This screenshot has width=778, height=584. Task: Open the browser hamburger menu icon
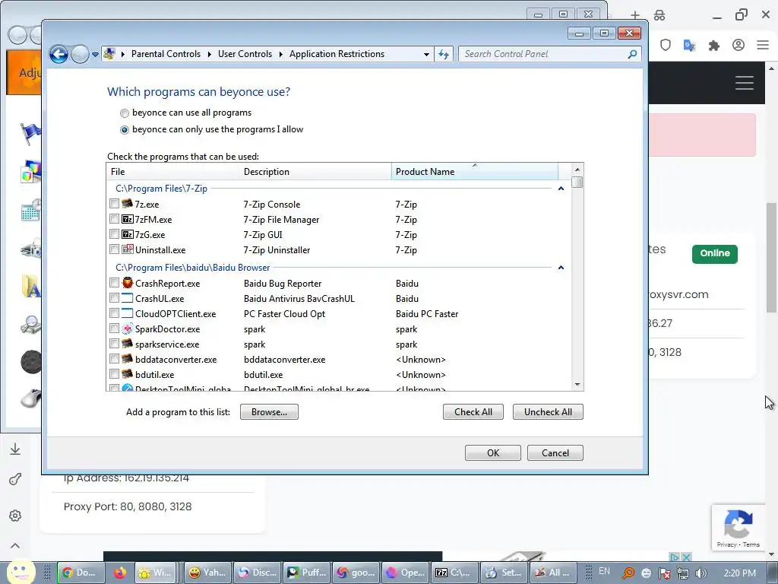[763, 45]
